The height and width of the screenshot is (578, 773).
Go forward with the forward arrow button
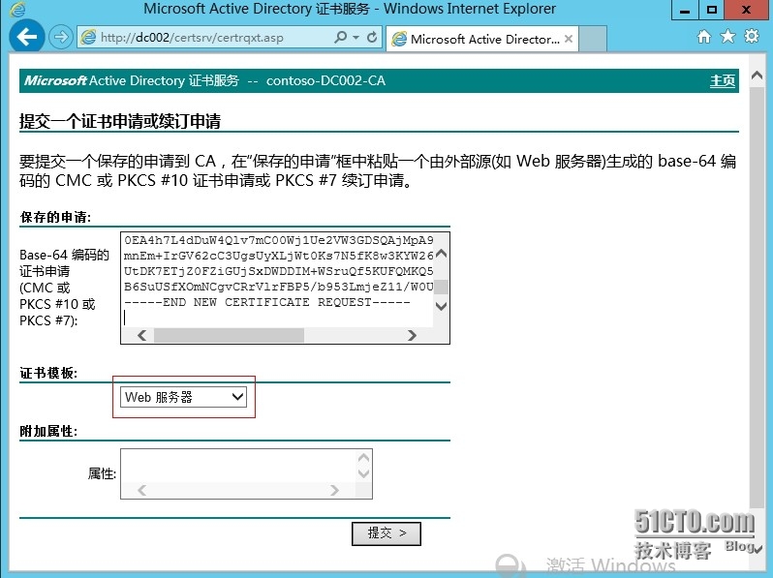point(61,37)
